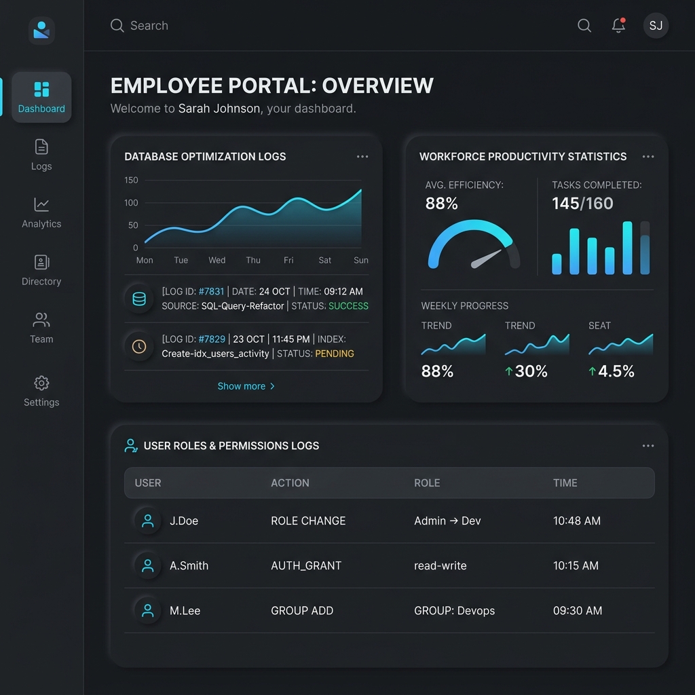
Task: Click the GROUP: Devops role cell
Action: click(x=454, y=611)
